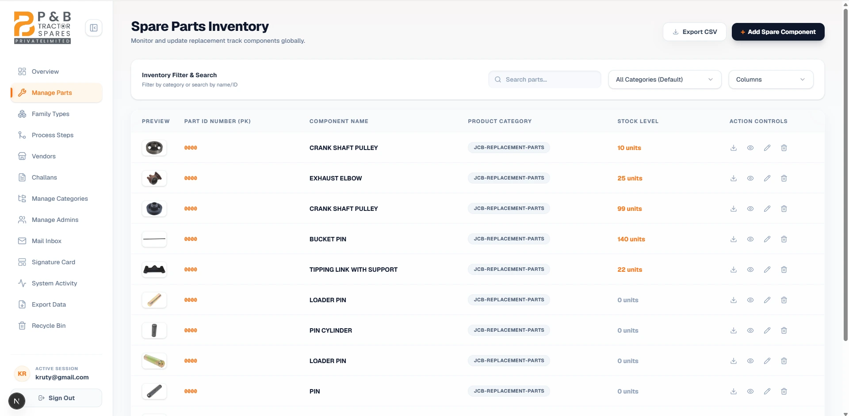The image size is (849, 416).
Task: Edit the PIN CYLINDER row
Action: [x=767, y=330]
